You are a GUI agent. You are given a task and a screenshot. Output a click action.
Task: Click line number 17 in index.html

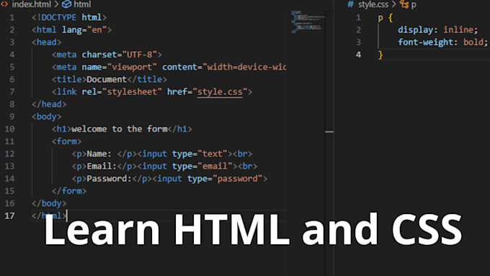(9, 215)
